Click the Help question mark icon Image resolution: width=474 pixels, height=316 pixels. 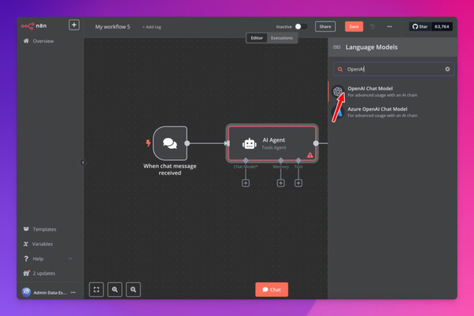point(26,259)
